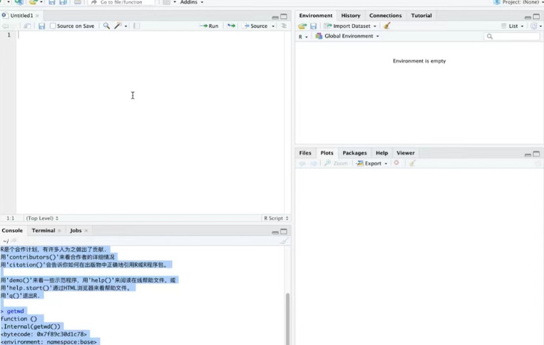
Task: Save workspace in Environment pane
Action: [x=313, y=26]
